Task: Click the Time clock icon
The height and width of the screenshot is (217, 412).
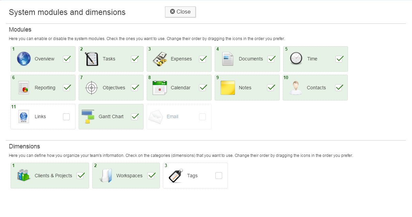Action: tap(296, 58)
